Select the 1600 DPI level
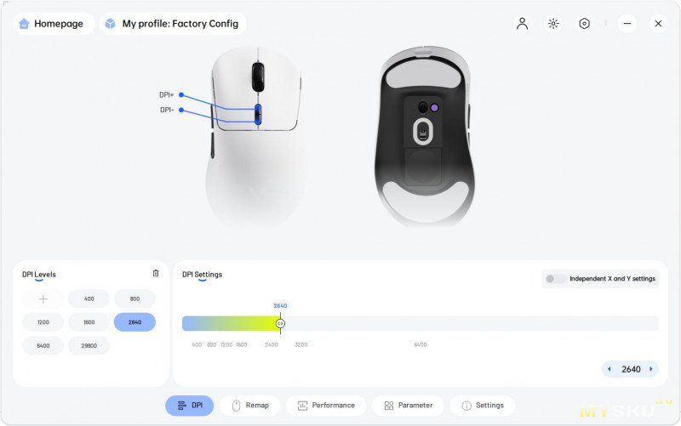The height and width of the screenshot is (426, 681). tap(89, 322)
